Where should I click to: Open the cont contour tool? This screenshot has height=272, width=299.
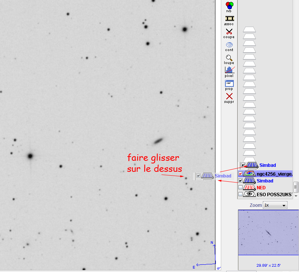(x=229, y=46)
